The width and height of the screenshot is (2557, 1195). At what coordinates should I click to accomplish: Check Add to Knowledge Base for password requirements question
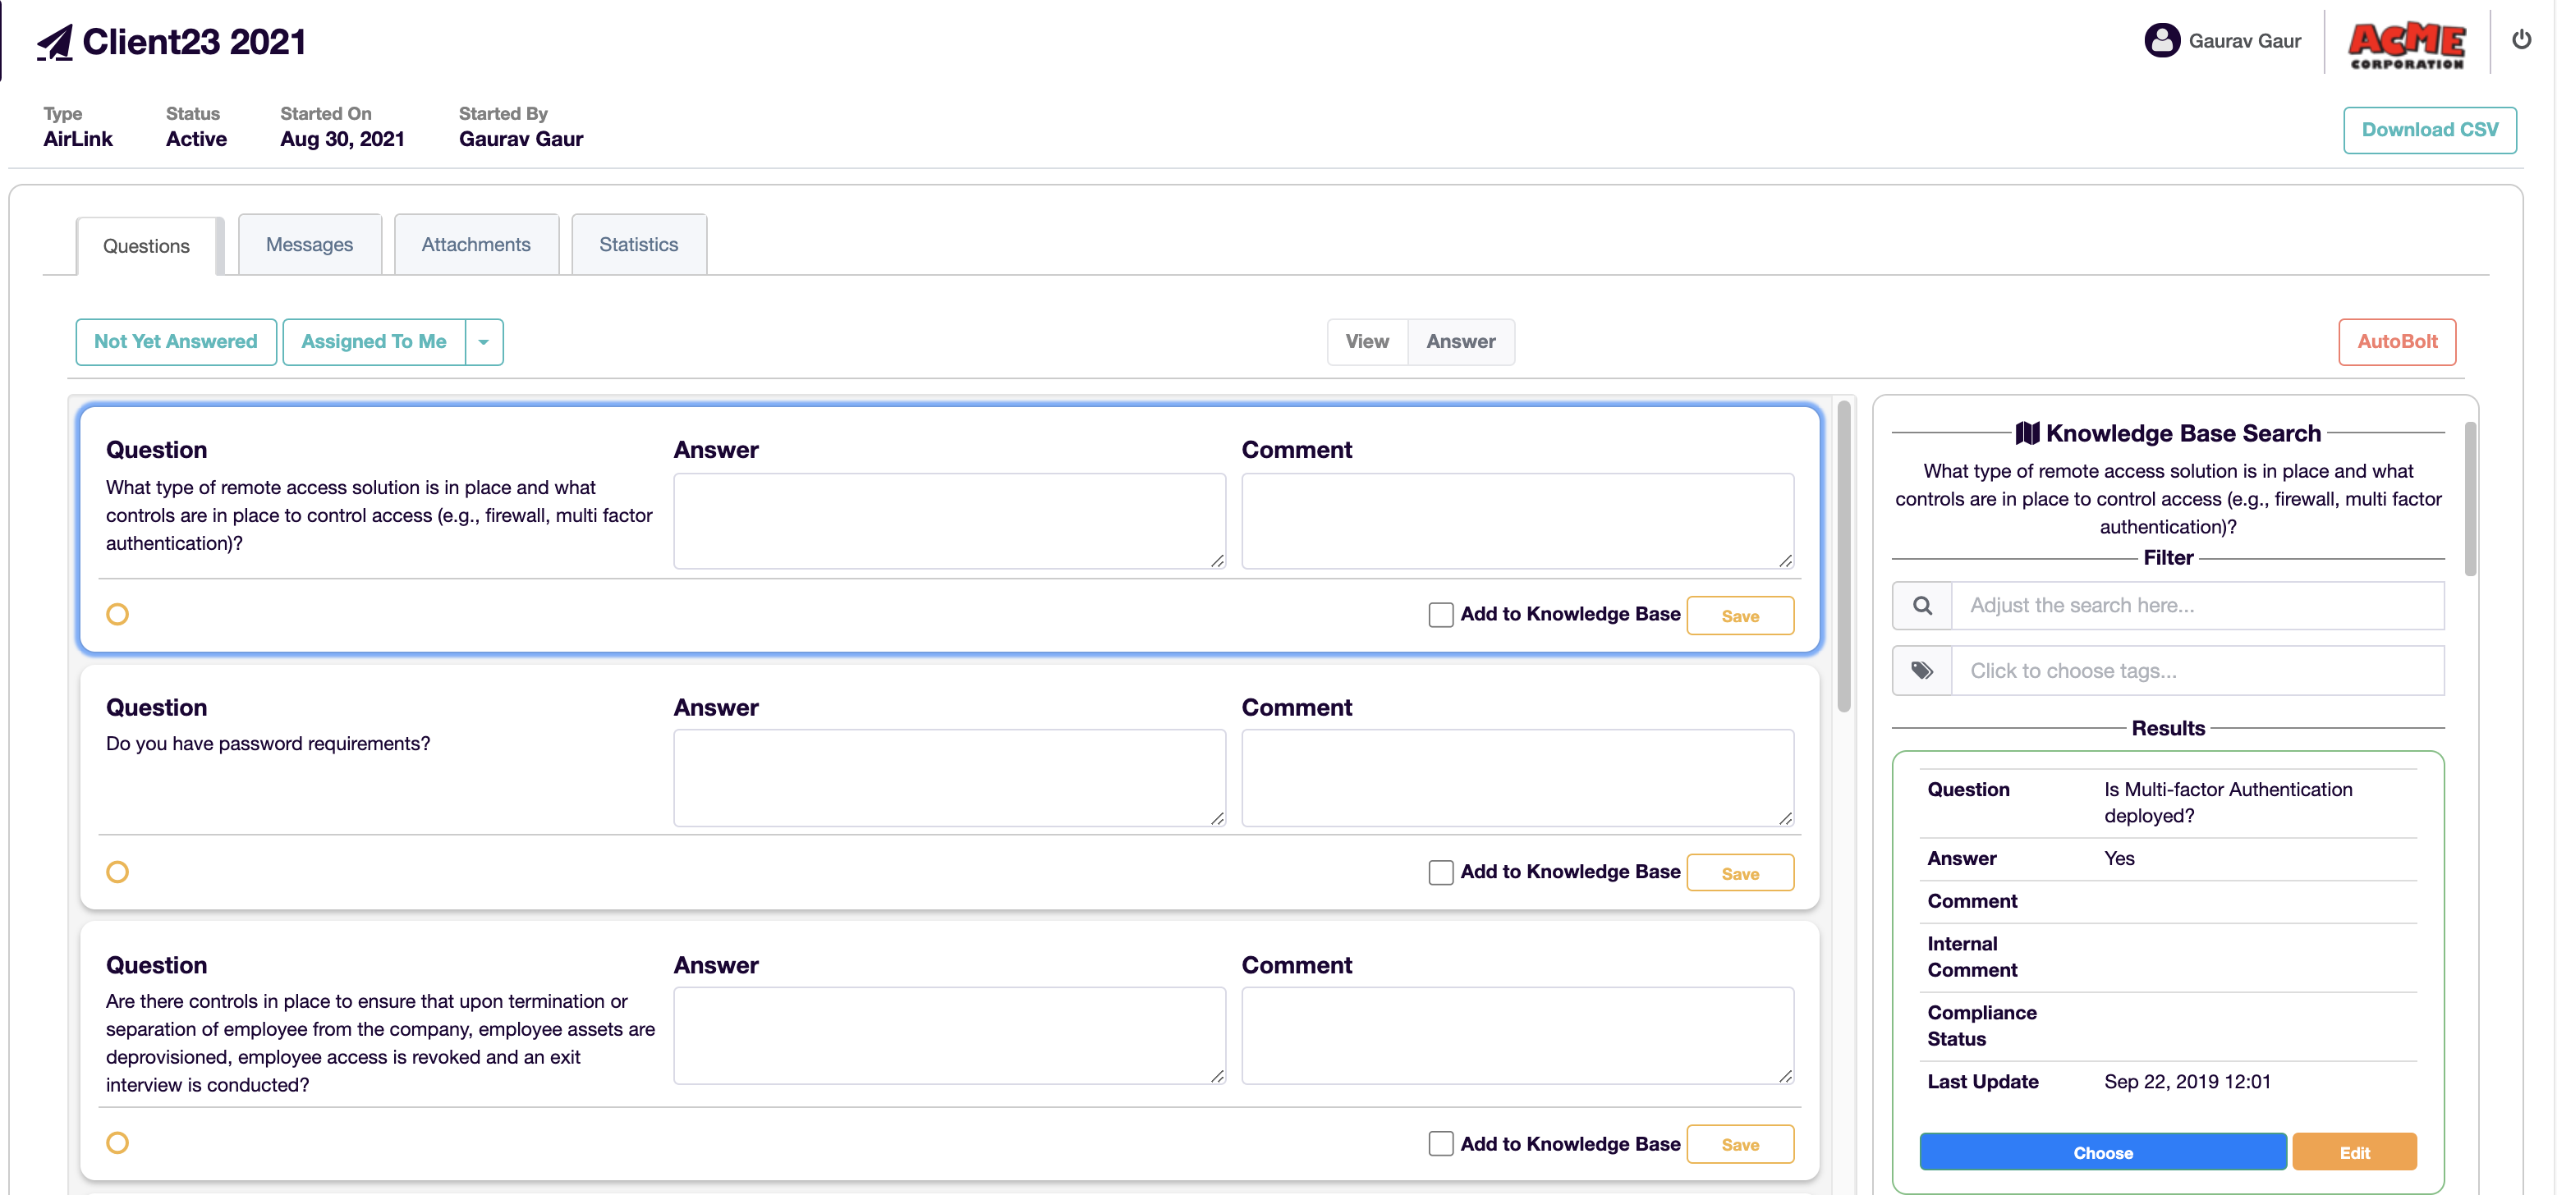(1439, 872)
